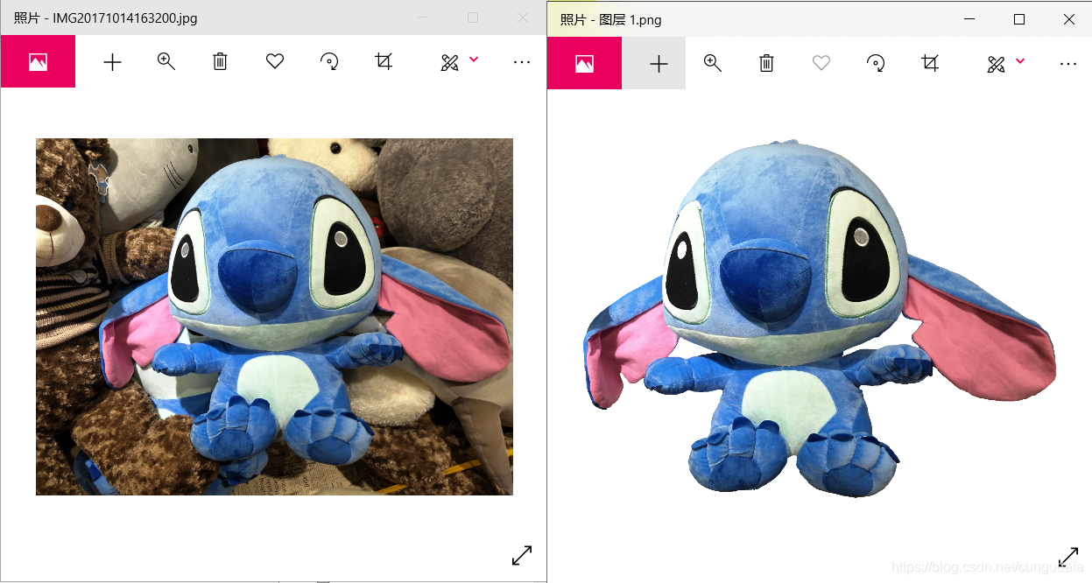Image resolution: width=1092 pixels, height=583 pixels.
Task: Delete image with the trash icon in 图层 1.png window
Action: [x=767, y=63]
